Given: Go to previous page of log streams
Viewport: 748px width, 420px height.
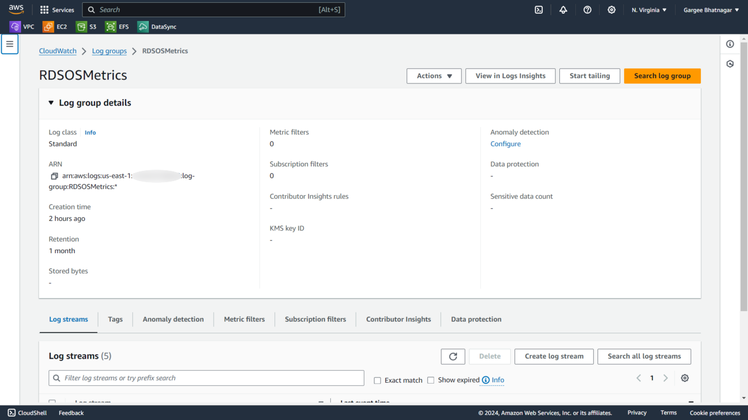Looking at the screenshot, I should click(x=639, y=378).
